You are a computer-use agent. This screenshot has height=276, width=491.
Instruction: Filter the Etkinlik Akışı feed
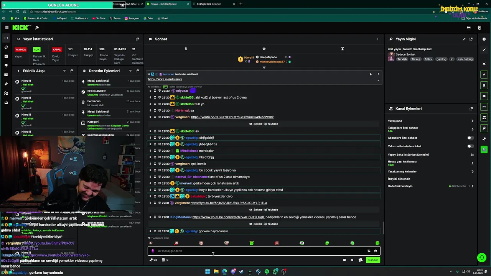click(x=64, y=71)
